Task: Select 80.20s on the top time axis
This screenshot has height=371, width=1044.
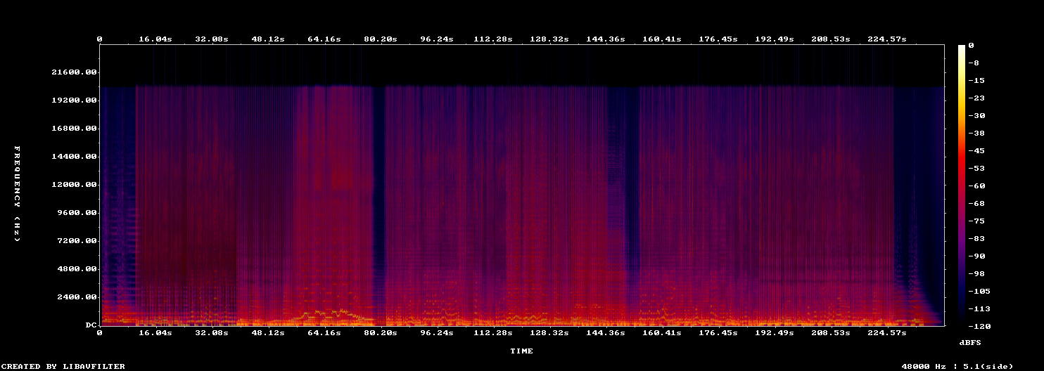Action: pyautogui.click(x=381, y=39)
